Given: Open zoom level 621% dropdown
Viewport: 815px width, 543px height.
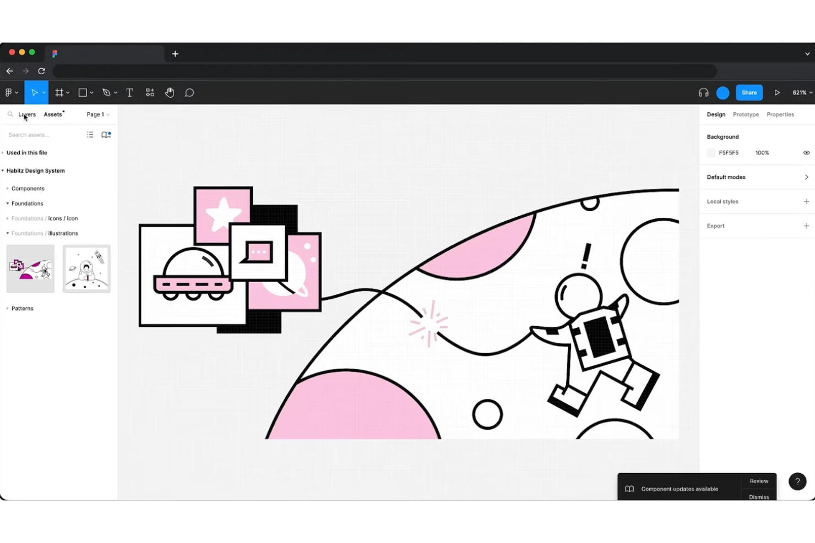Looking at the screenshot, I should (x=802, y=92).
